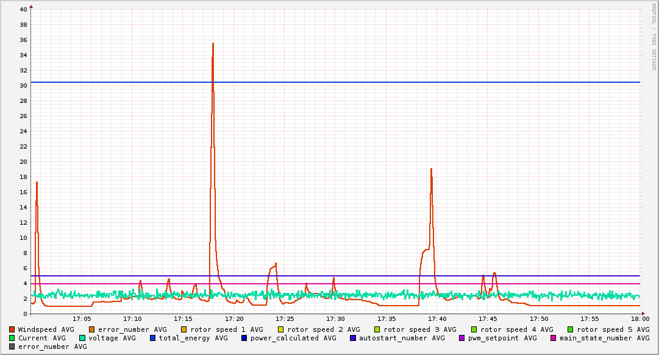The width and height of the screenshot is (659, 355).
Task: Click the 17:20 time axis label
Action: coord(234,319)
